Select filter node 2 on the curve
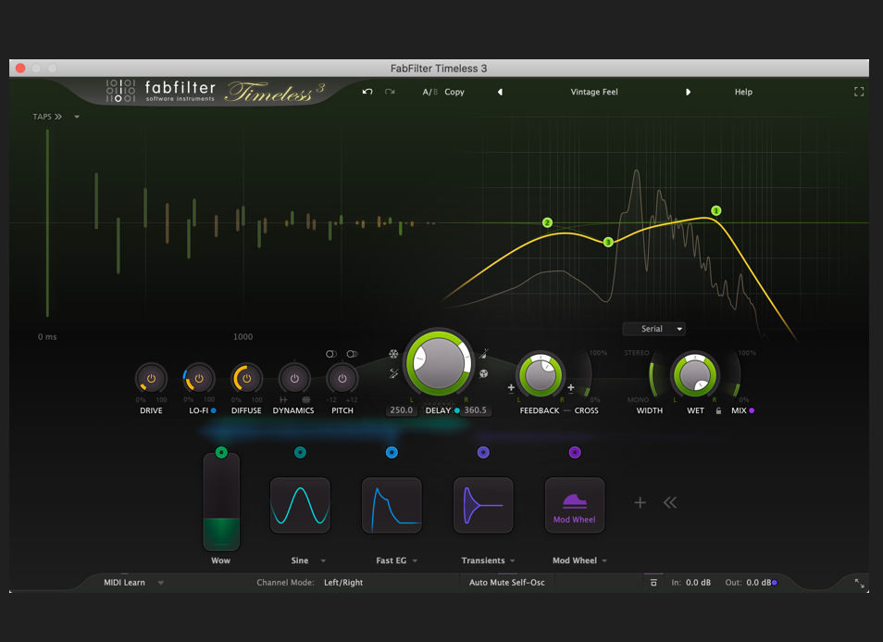 547,222
